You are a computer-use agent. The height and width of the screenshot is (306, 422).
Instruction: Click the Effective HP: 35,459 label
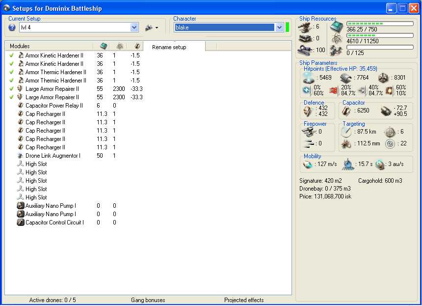pyautogui.click(x=351, y=69)
